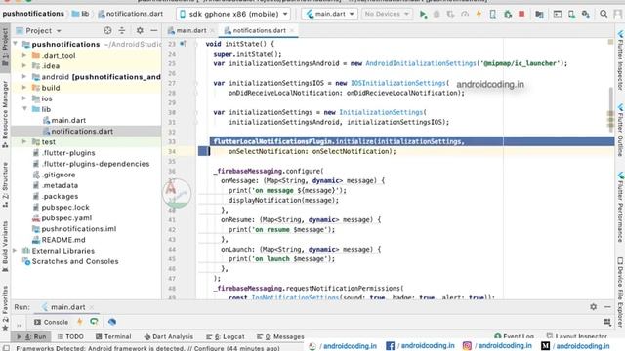The image size is (625, 351).
Task: Open the Messages tool window
Action: click(x=280, y=336)
